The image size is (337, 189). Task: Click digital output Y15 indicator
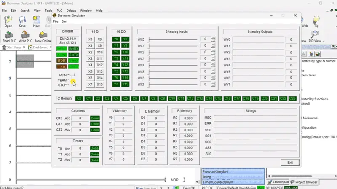(x=125, y=84)
